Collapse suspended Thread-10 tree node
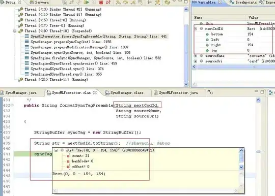This screenshot has width=275, height=196. 15,31
